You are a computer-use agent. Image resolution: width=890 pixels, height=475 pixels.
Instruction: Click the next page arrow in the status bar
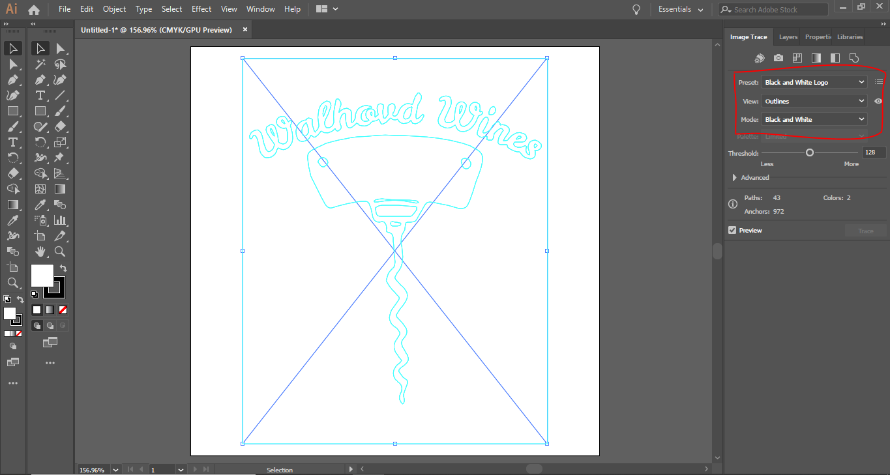(x=194, y=469)
